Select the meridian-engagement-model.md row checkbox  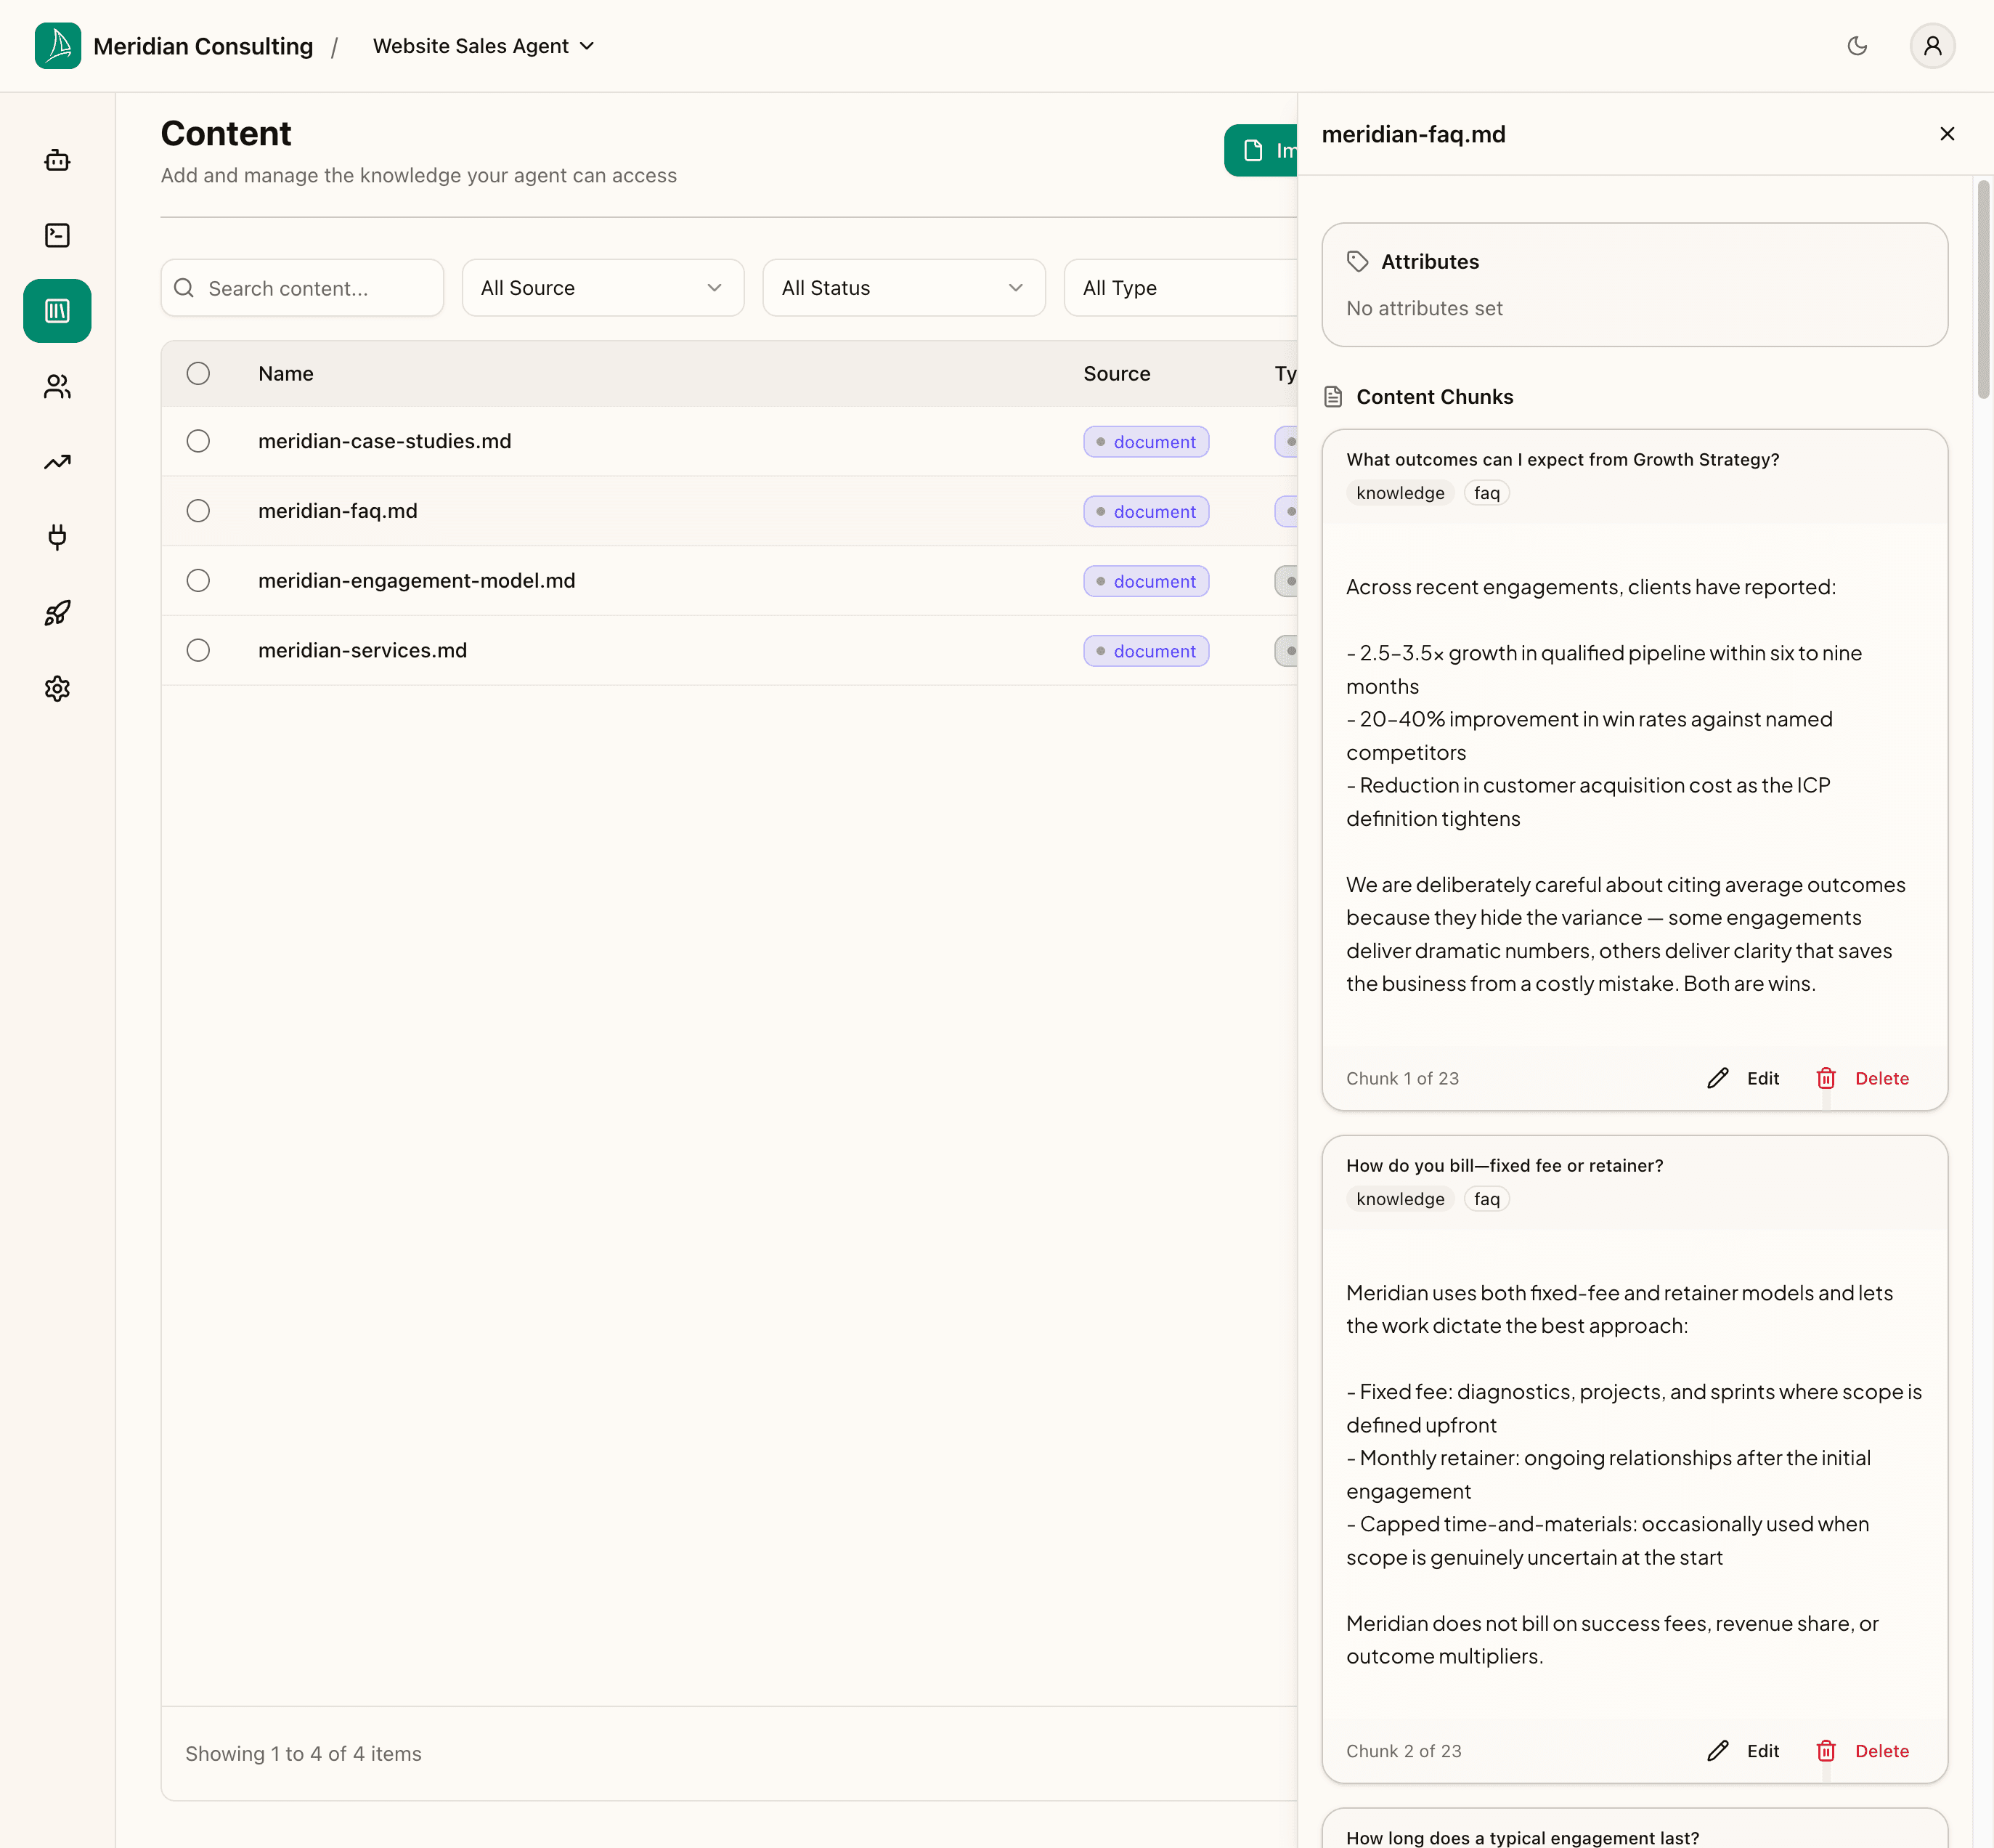click(x=198, y=581)
